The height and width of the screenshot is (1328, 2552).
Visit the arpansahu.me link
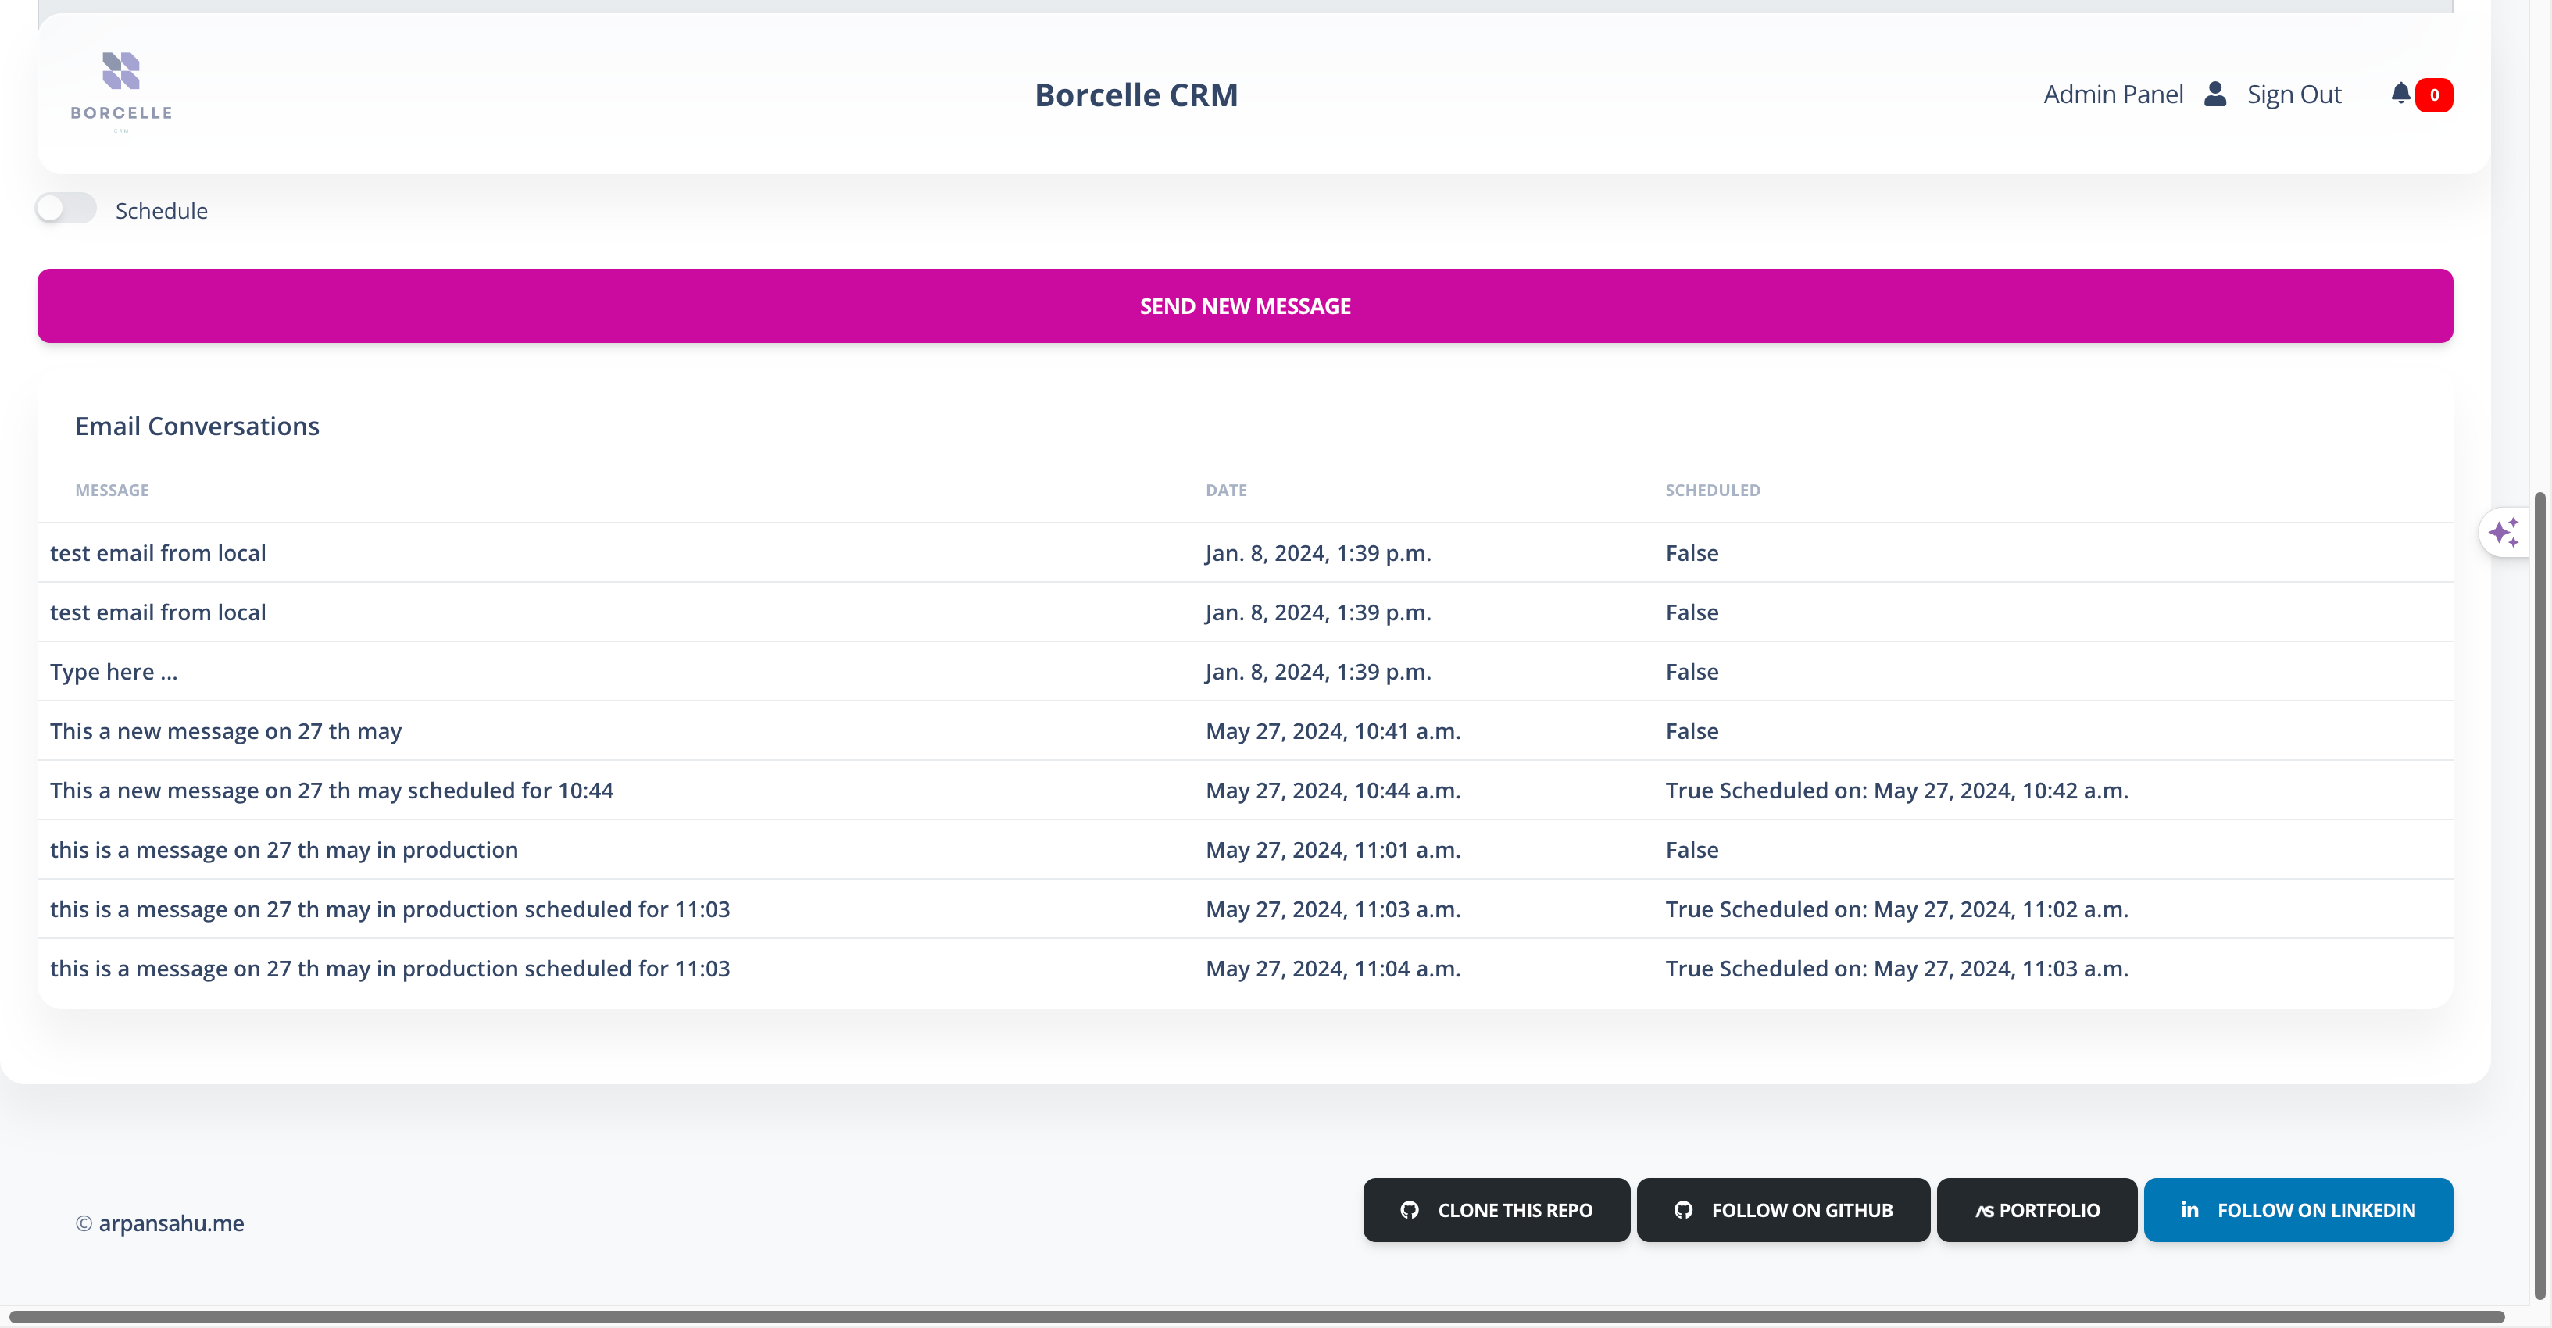click(x=170, y=1223)
